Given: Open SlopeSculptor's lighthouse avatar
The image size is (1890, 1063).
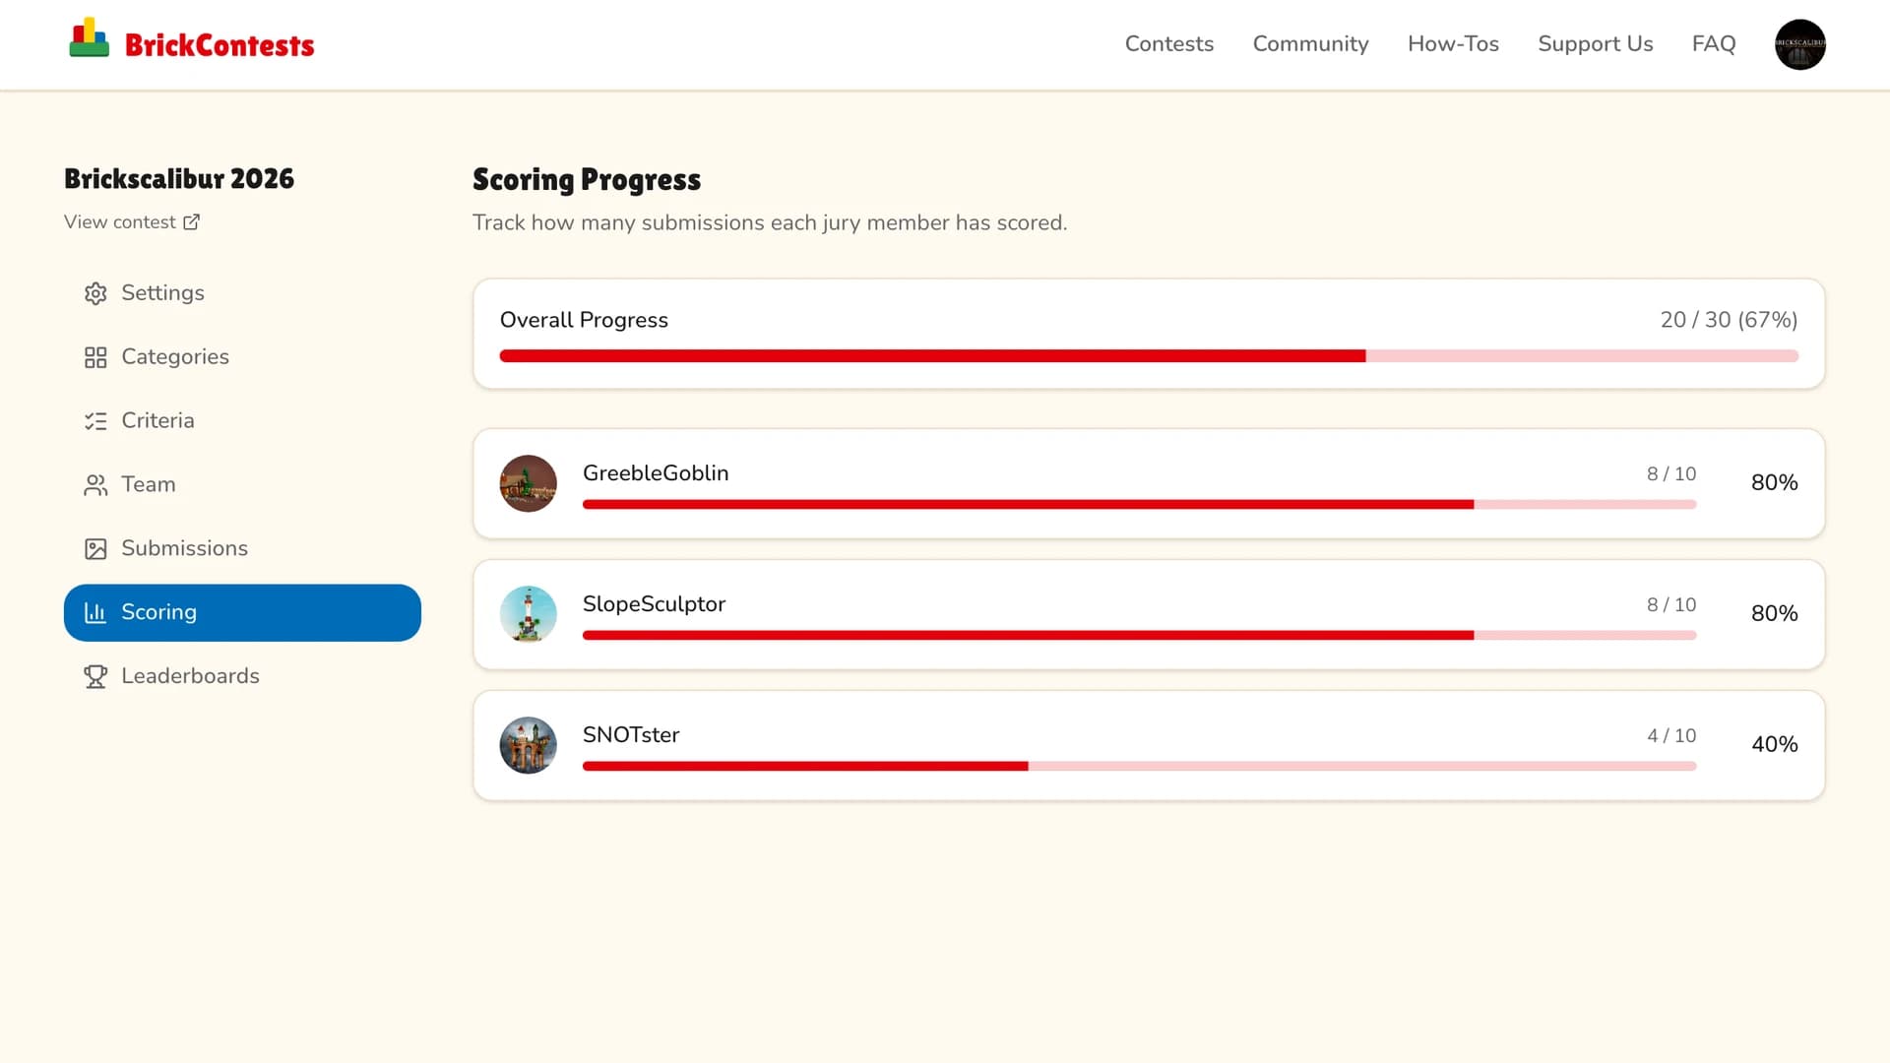Looking at the screenshot, I should pyautogui.click(x=529, y=614).
